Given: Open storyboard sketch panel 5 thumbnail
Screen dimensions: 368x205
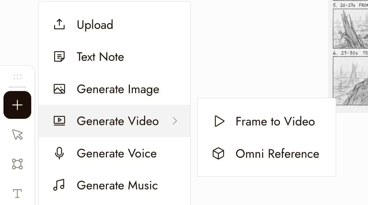Looking at the screenshot, I should click(350, 28).
